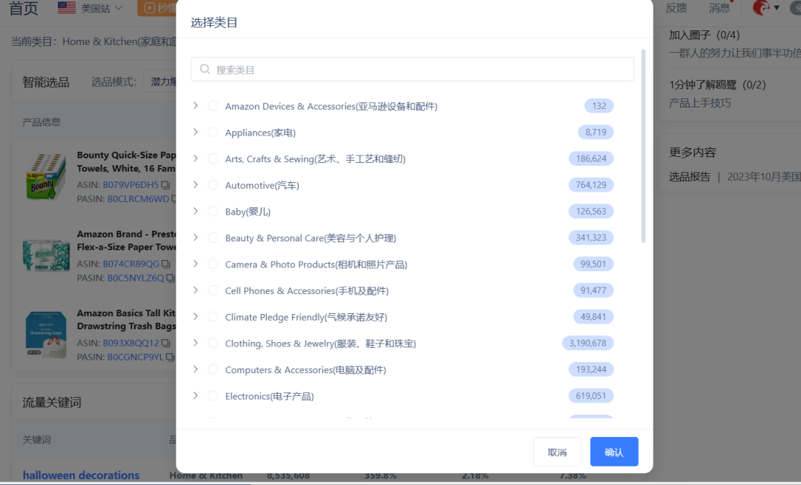
Task: Open Bounty paper towels product thumbnail
Action: tap(46, 176)
